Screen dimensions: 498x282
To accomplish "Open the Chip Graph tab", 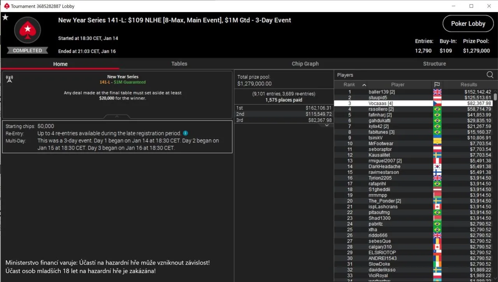I will [x=305, y=64].
